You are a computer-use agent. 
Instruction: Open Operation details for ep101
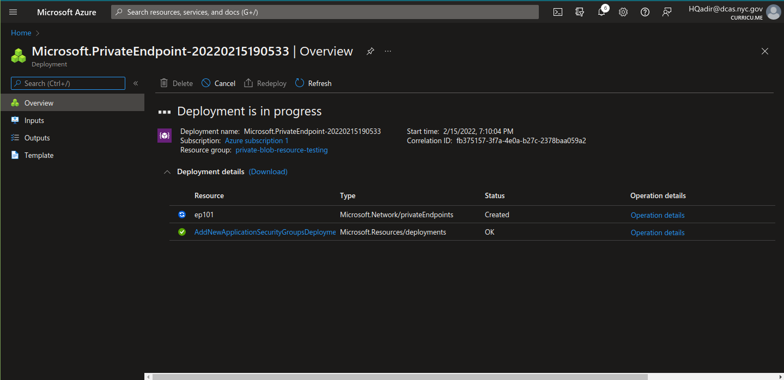658,215
